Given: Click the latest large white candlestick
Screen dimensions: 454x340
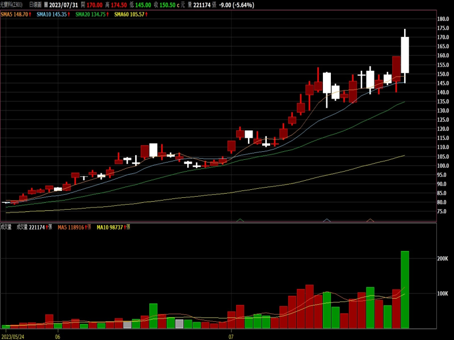Looking at the screenshot, I should [405, 55].
